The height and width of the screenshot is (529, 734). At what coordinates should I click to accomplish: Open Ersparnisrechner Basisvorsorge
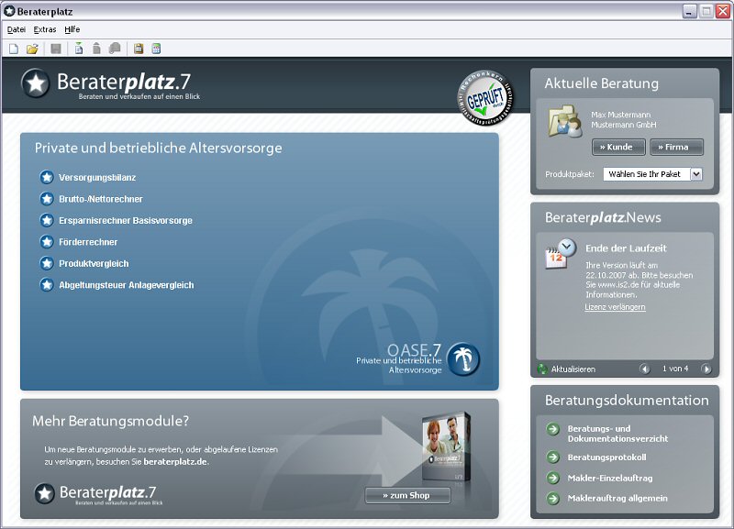coord(126,220)
